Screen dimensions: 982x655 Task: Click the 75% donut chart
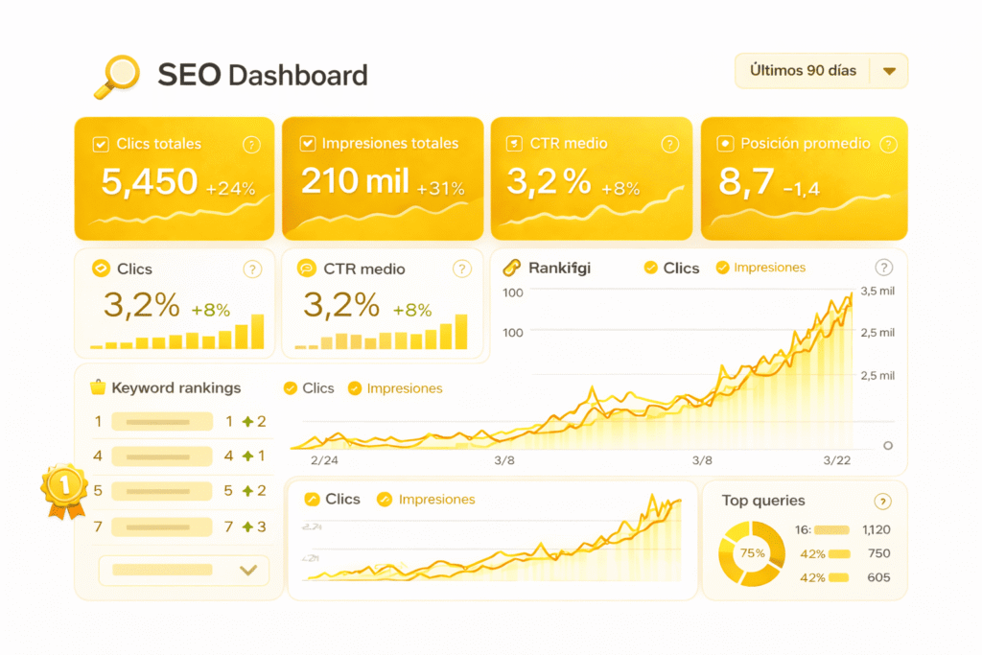click(752, 553)
